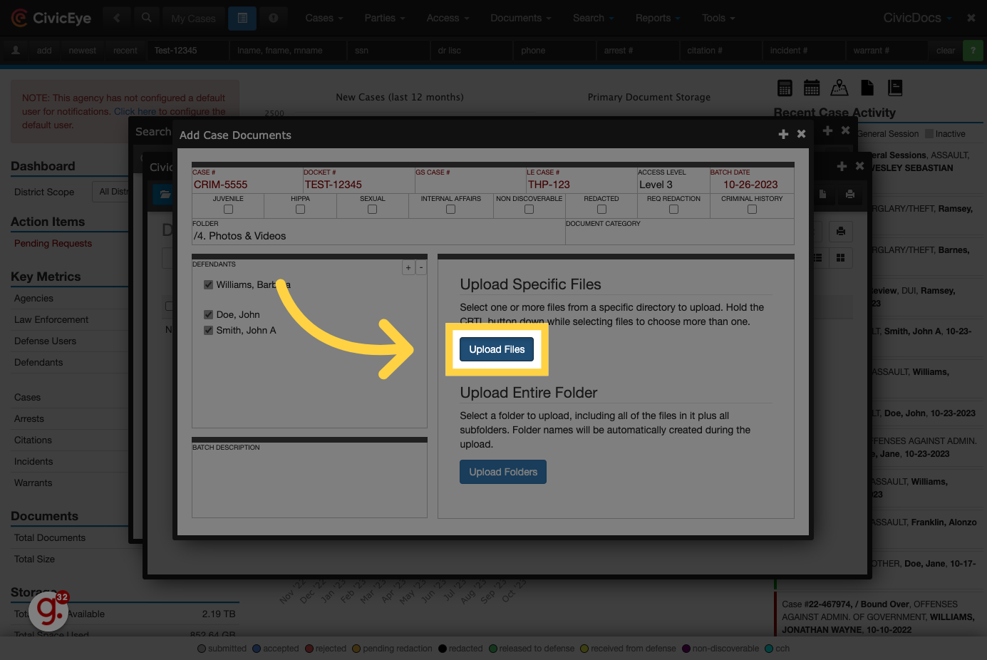Open the Search dropdown menu
This screenshot has width=987, height=660.
point(593,18)
